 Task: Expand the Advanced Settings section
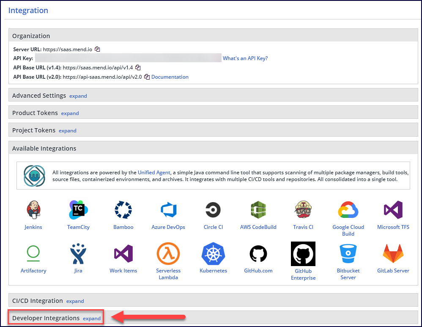(78, 96)
